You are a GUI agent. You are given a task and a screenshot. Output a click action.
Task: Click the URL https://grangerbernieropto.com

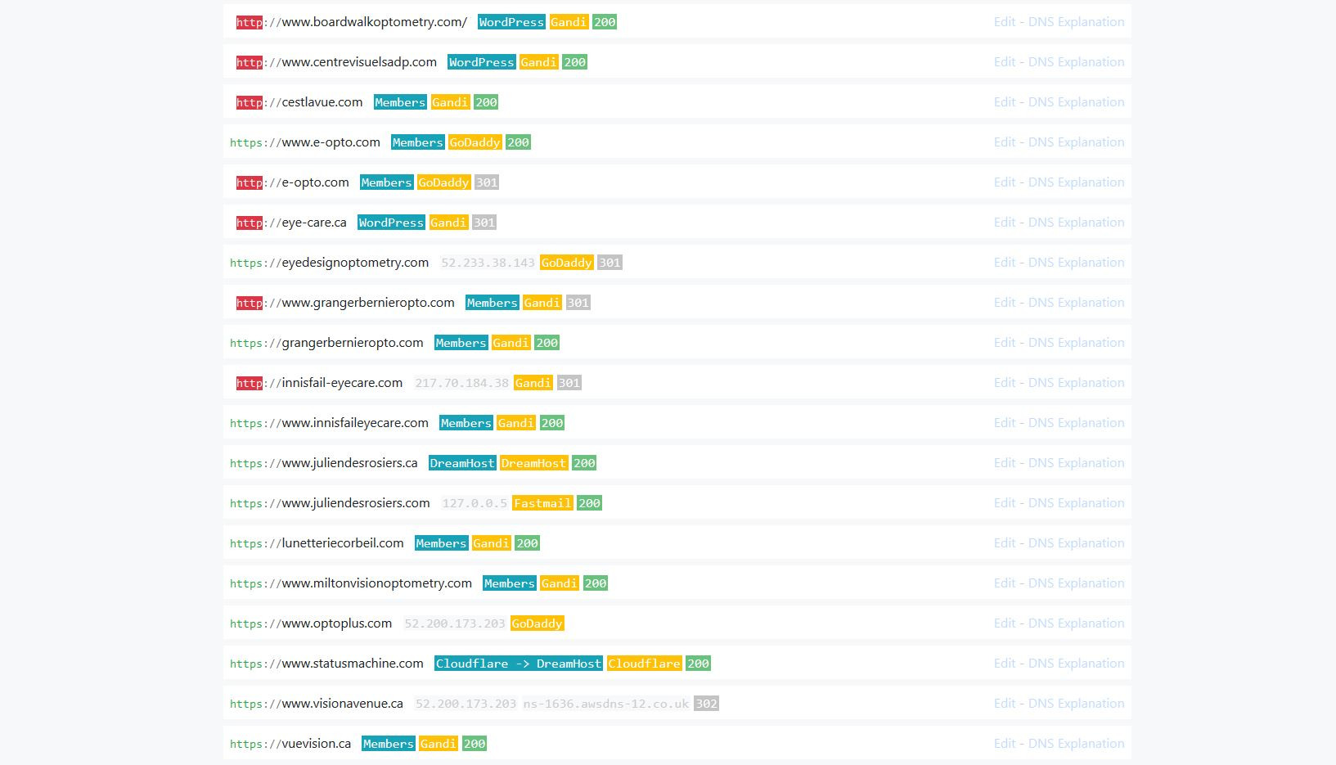tap(326, 343)
